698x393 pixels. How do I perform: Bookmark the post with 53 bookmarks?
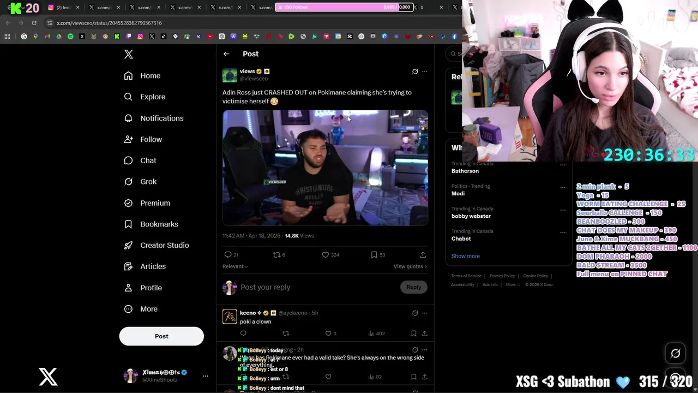click(378, 255)
